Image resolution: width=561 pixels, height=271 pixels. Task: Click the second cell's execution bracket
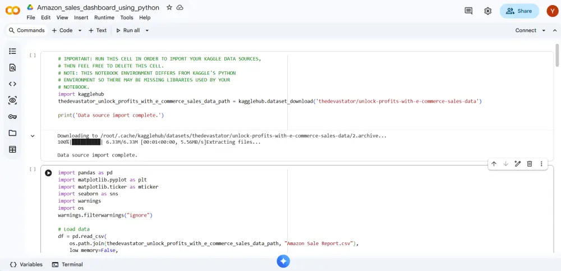click(x=33, y=169)
